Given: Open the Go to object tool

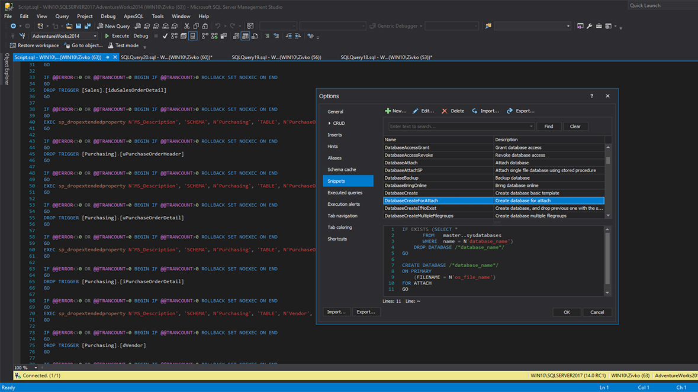Looking at the screenshot, I should pyautogui.click(x=83, y=45).
